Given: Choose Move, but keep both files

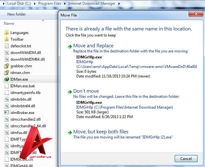Looking at the screenshot, I should [x=101, y=132].
